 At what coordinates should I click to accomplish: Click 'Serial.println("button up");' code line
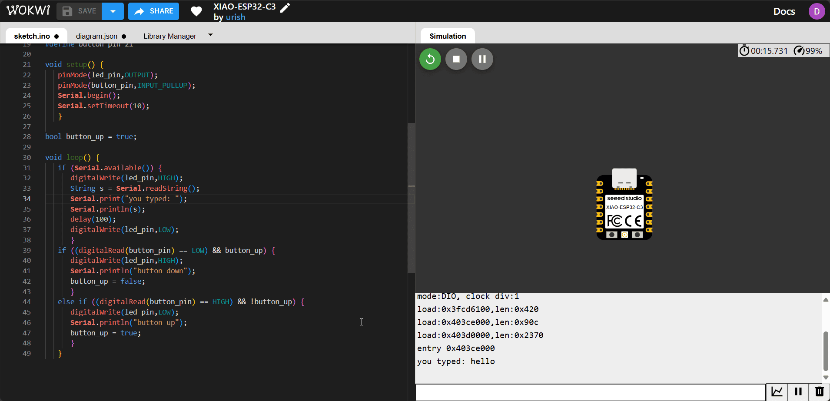click(x=129, y=322)
